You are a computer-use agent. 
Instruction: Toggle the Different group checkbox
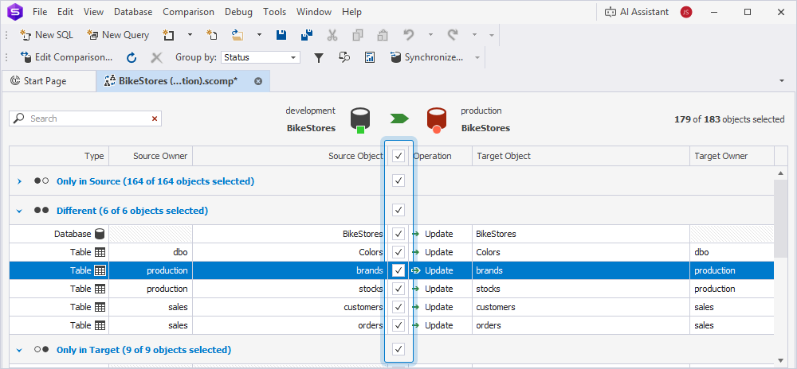point(399,210)
